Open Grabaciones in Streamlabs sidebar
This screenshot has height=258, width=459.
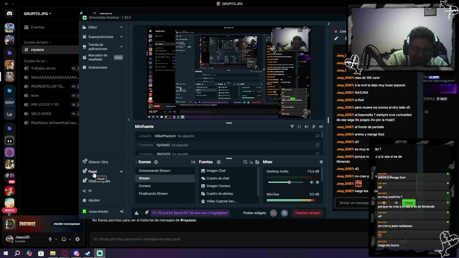[98, 67]
